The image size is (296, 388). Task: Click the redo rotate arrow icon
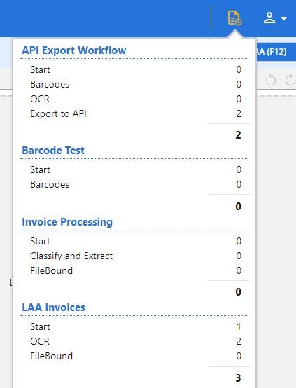click(290, 80)
